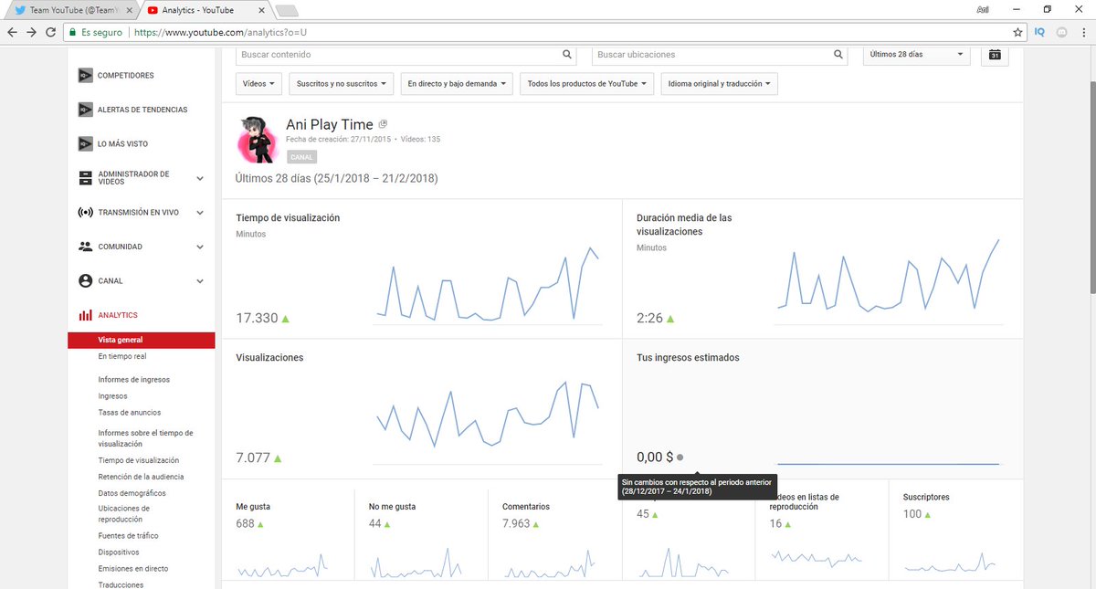Click the magnifier in Buscar contenido field
This screenshot has width=1096, height=589.
click(567, 55)
